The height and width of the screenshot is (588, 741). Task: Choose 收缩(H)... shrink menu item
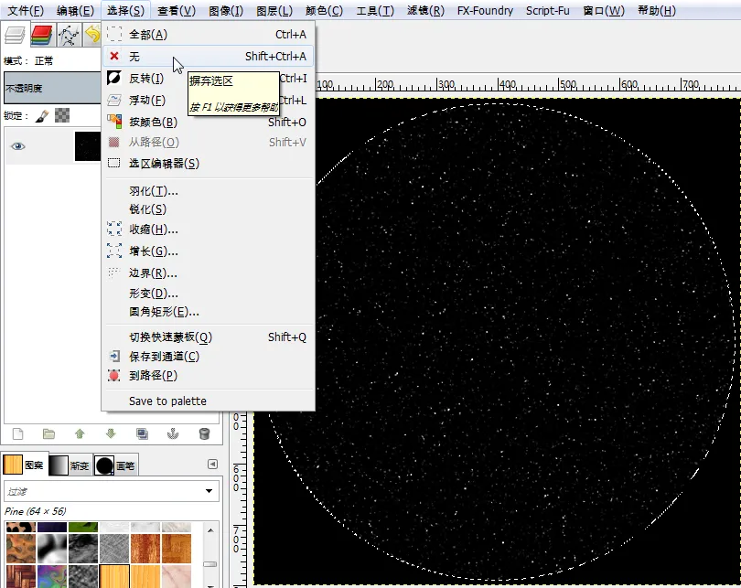(208, 229)
